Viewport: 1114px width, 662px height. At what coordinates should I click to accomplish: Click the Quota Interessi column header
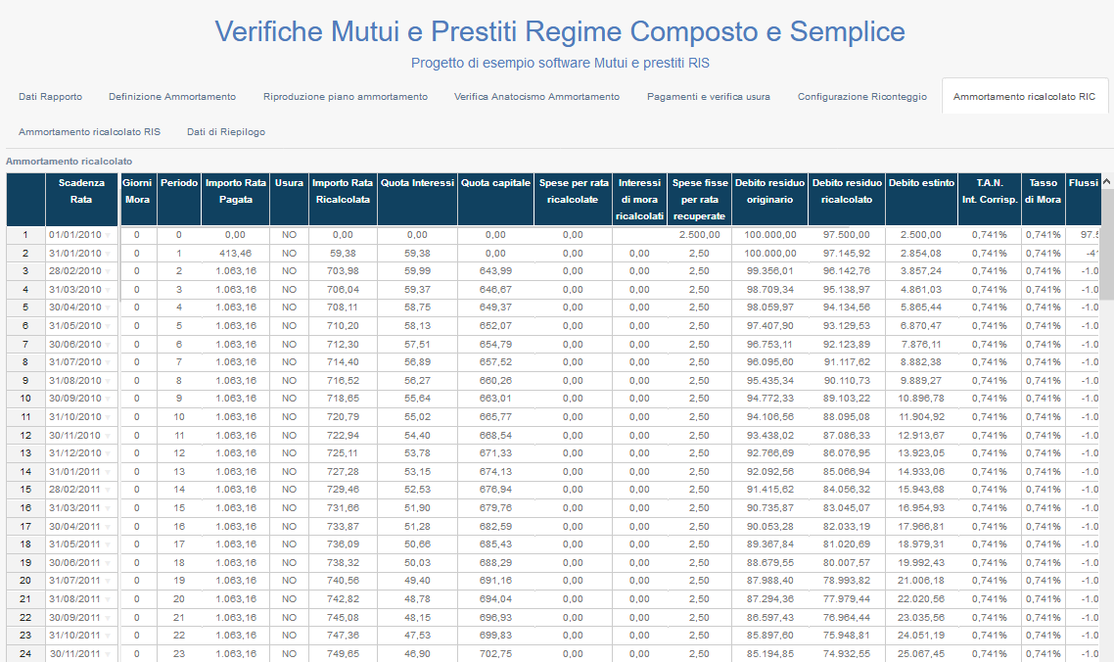click(x=417, y=199)
